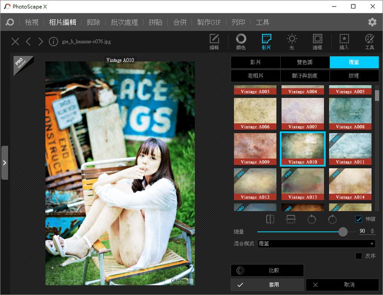Click the 總量 amount slider handle

343,232
